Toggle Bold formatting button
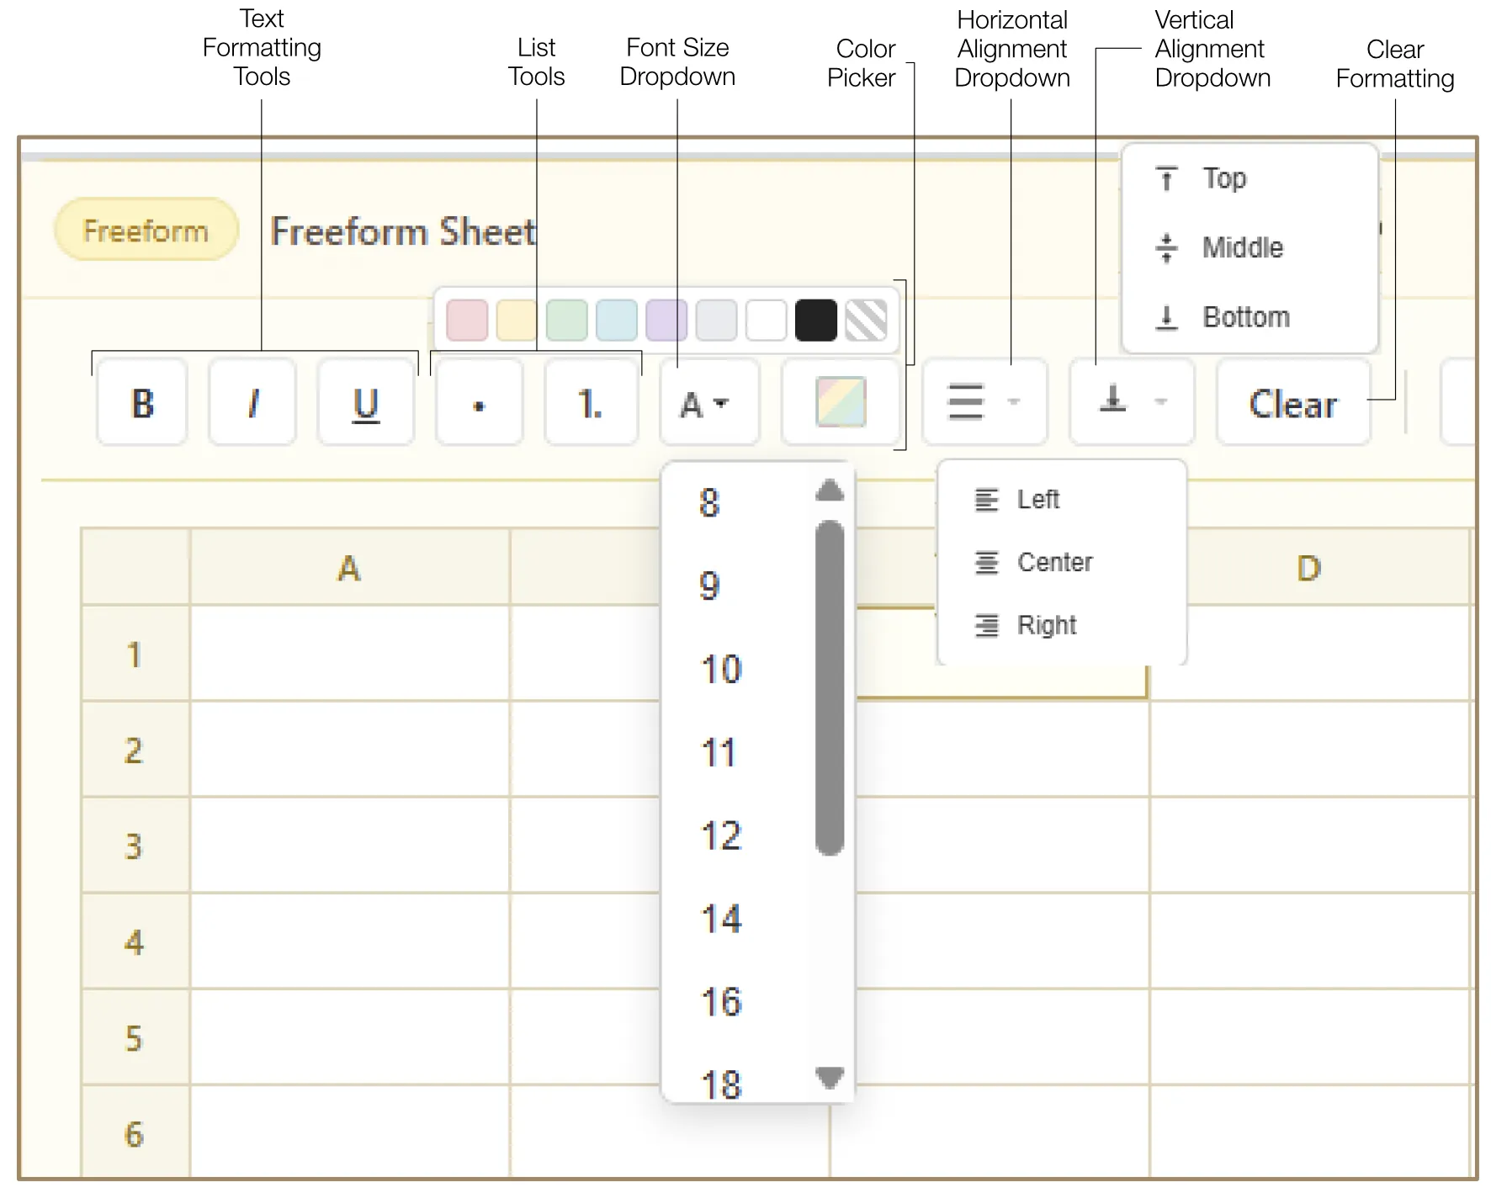This screenshot has width=1491, height=1193. click(x=142, y=403)
